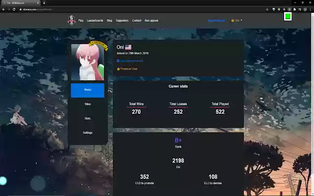Click the Oni username heading
The image size is (314, 196).
pyautogui.click(x=120, y=47)
